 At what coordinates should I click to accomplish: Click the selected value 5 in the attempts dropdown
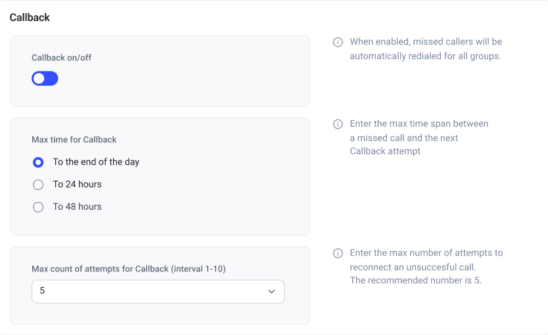(x=43, y=290)
